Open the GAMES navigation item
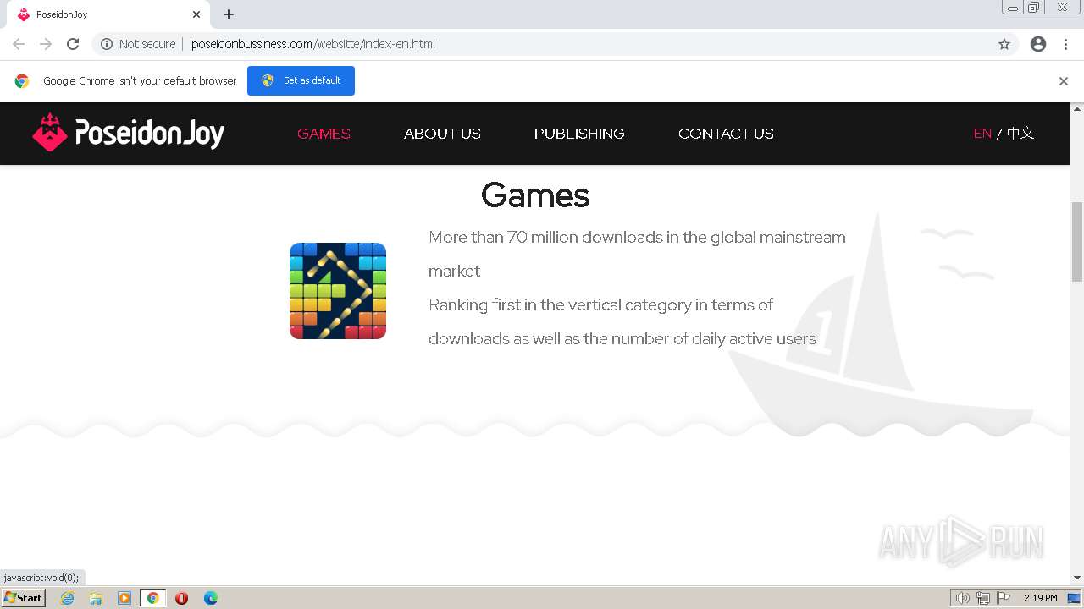This screenshot has width=1084, height=609. click(x=324, y=134)
